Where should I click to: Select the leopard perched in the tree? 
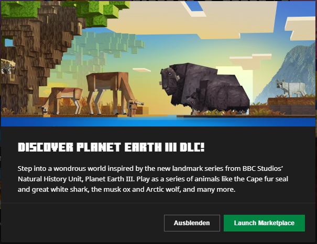[x=8, y=66]
